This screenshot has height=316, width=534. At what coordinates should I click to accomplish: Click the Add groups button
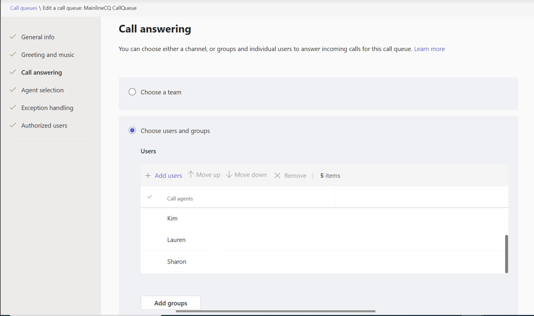point(170,303)
